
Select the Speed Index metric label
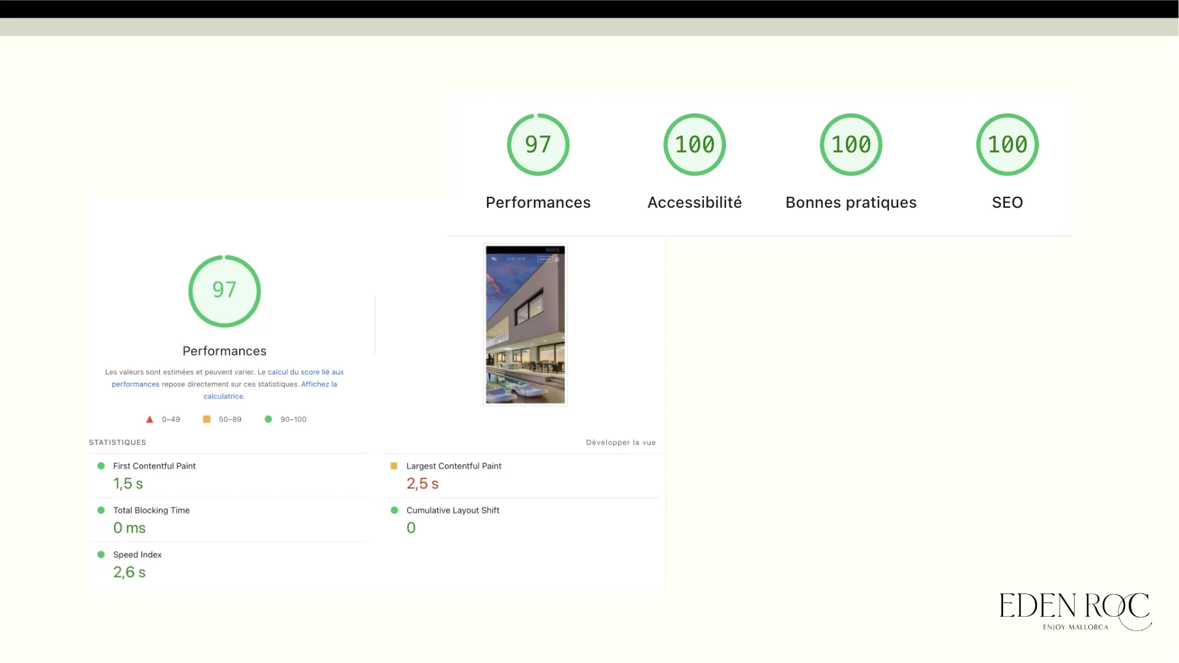tap(138, 554)
